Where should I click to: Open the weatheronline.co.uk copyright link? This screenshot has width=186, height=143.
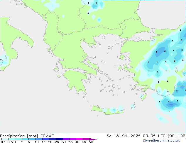(161, 140)
